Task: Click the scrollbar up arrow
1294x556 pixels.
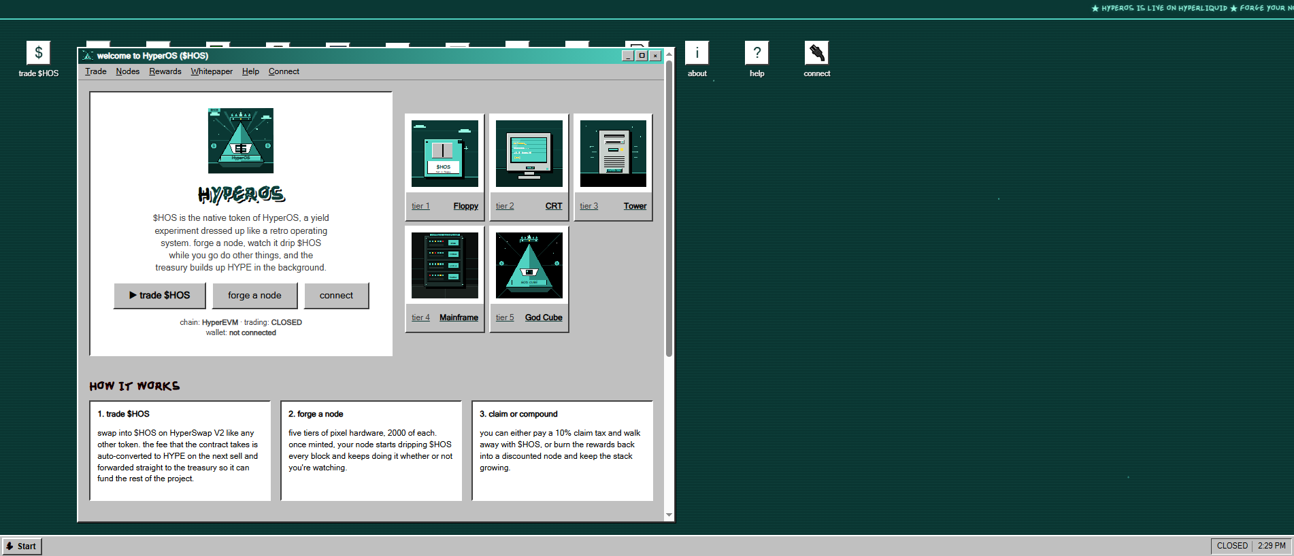Action: pos(669,54)
